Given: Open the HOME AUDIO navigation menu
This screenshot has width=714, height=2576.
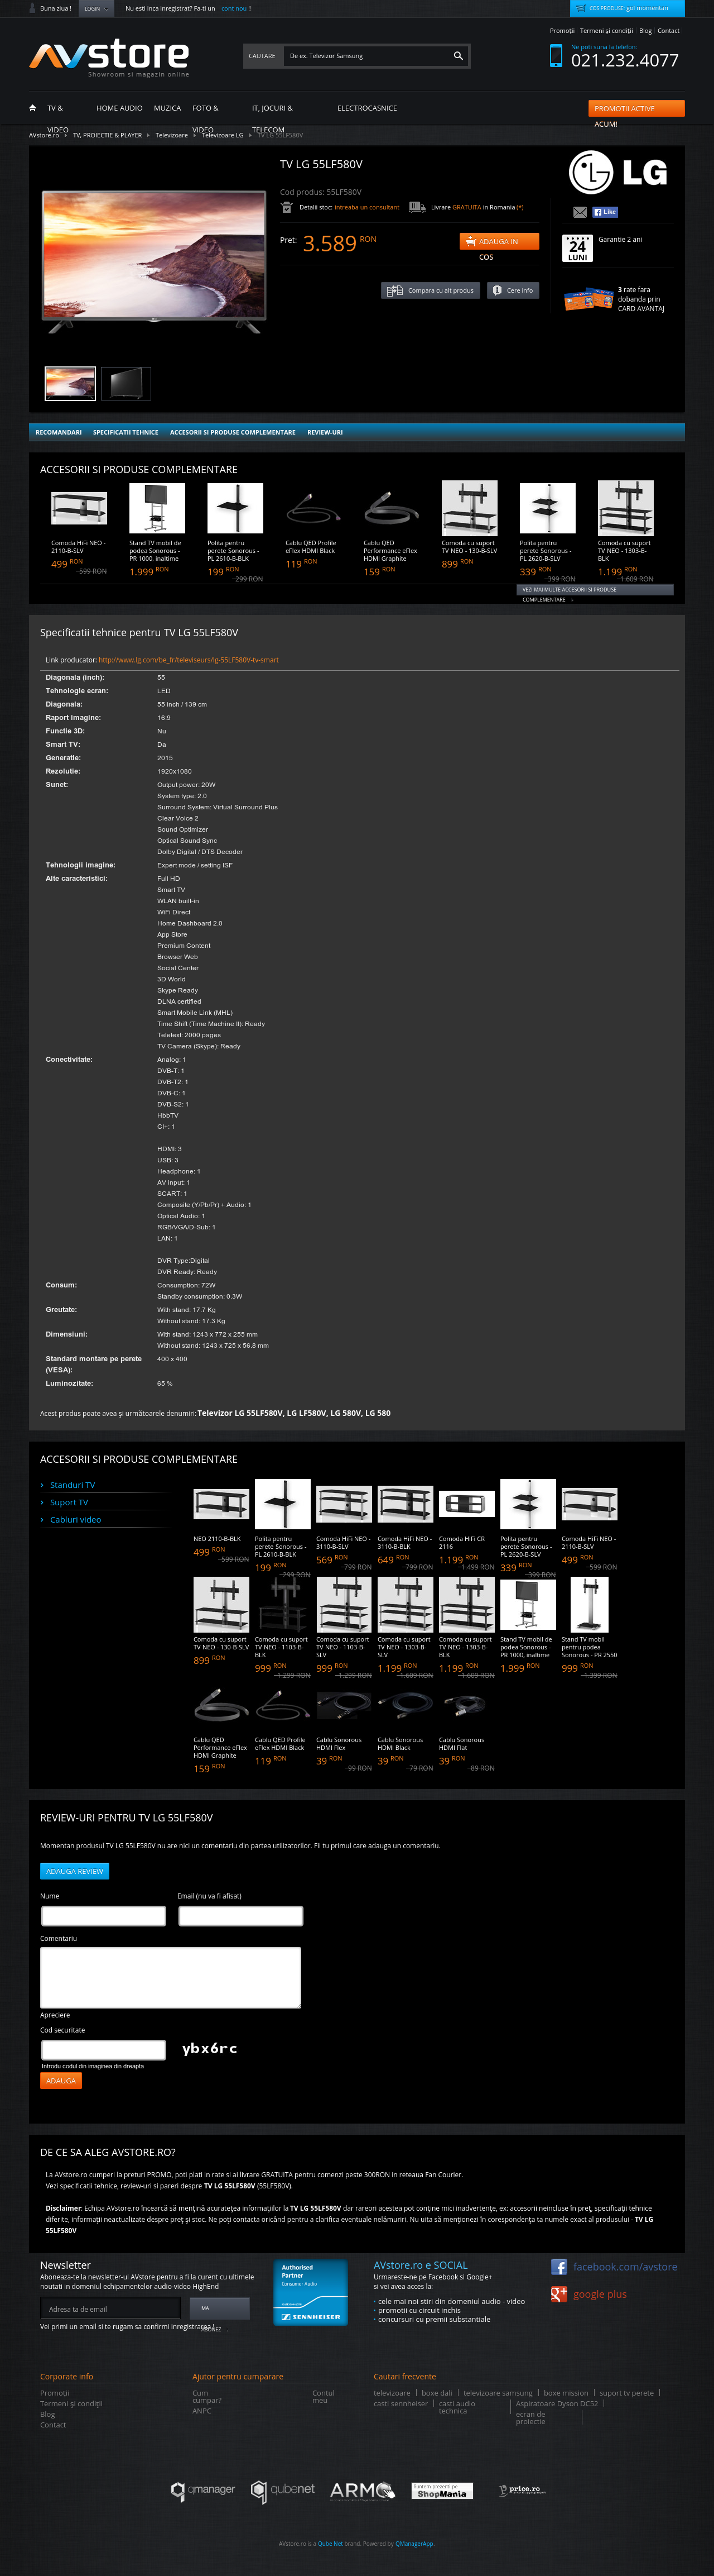Looking at the screenshot, I should tap(119, 108).
